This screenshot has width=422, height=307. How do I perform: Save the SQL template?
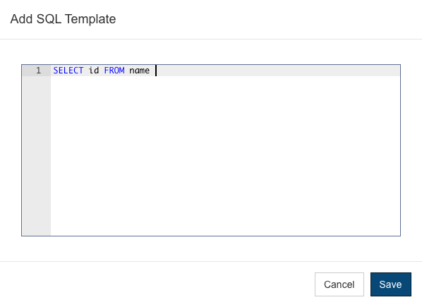point(390,284)
